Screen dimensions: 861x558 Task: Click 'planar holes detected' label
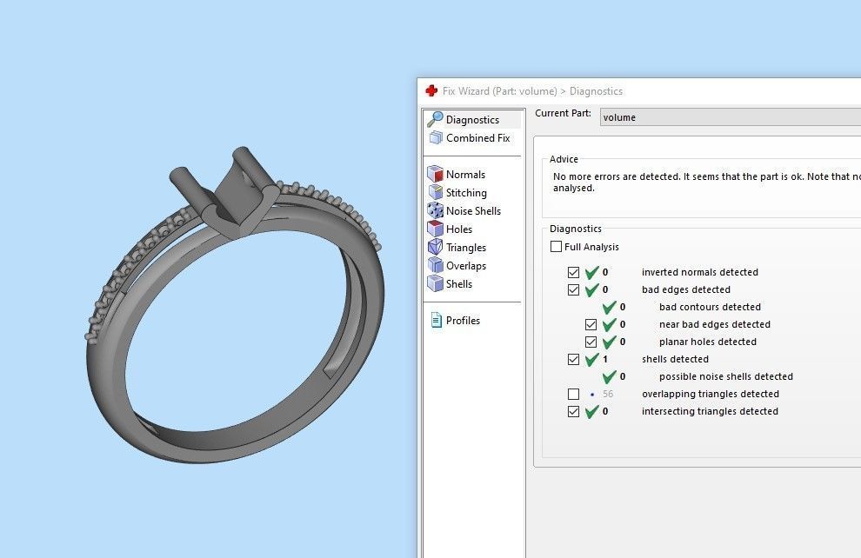click(707, 342)
